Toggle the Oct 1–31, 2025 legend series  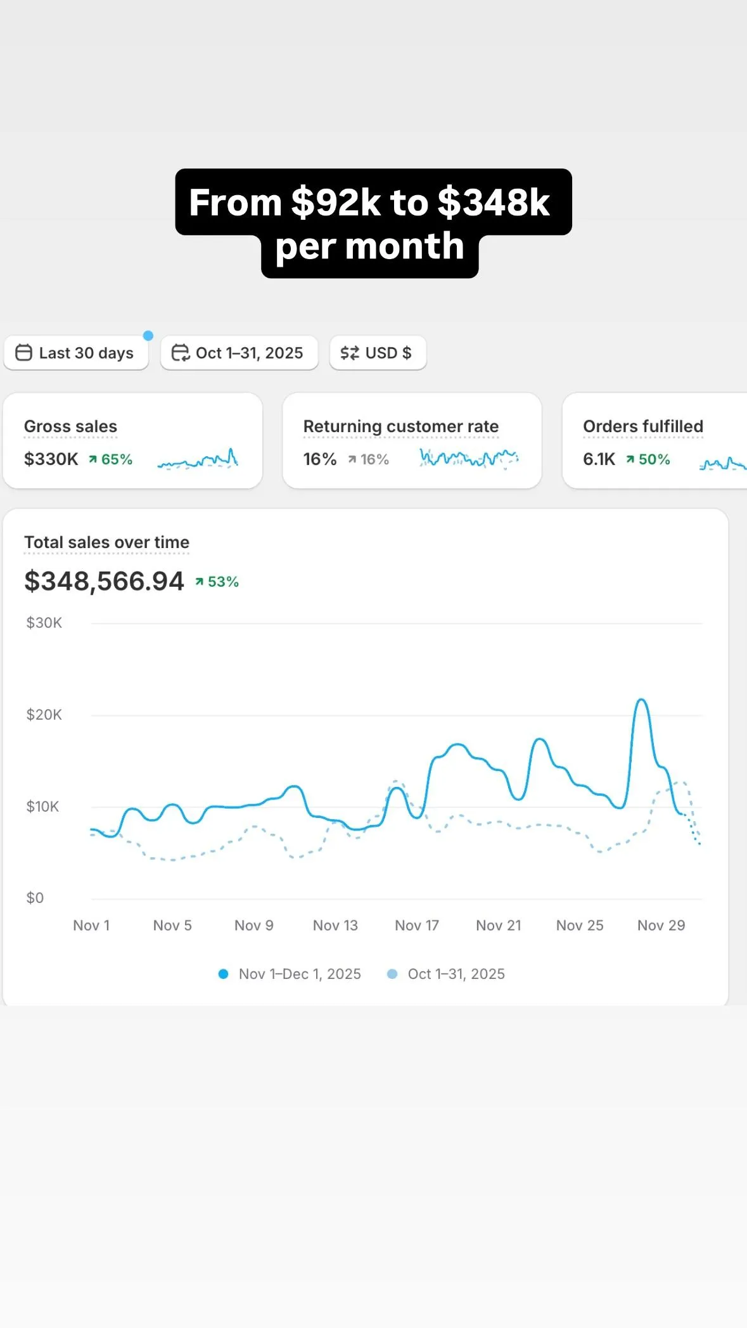456,974
